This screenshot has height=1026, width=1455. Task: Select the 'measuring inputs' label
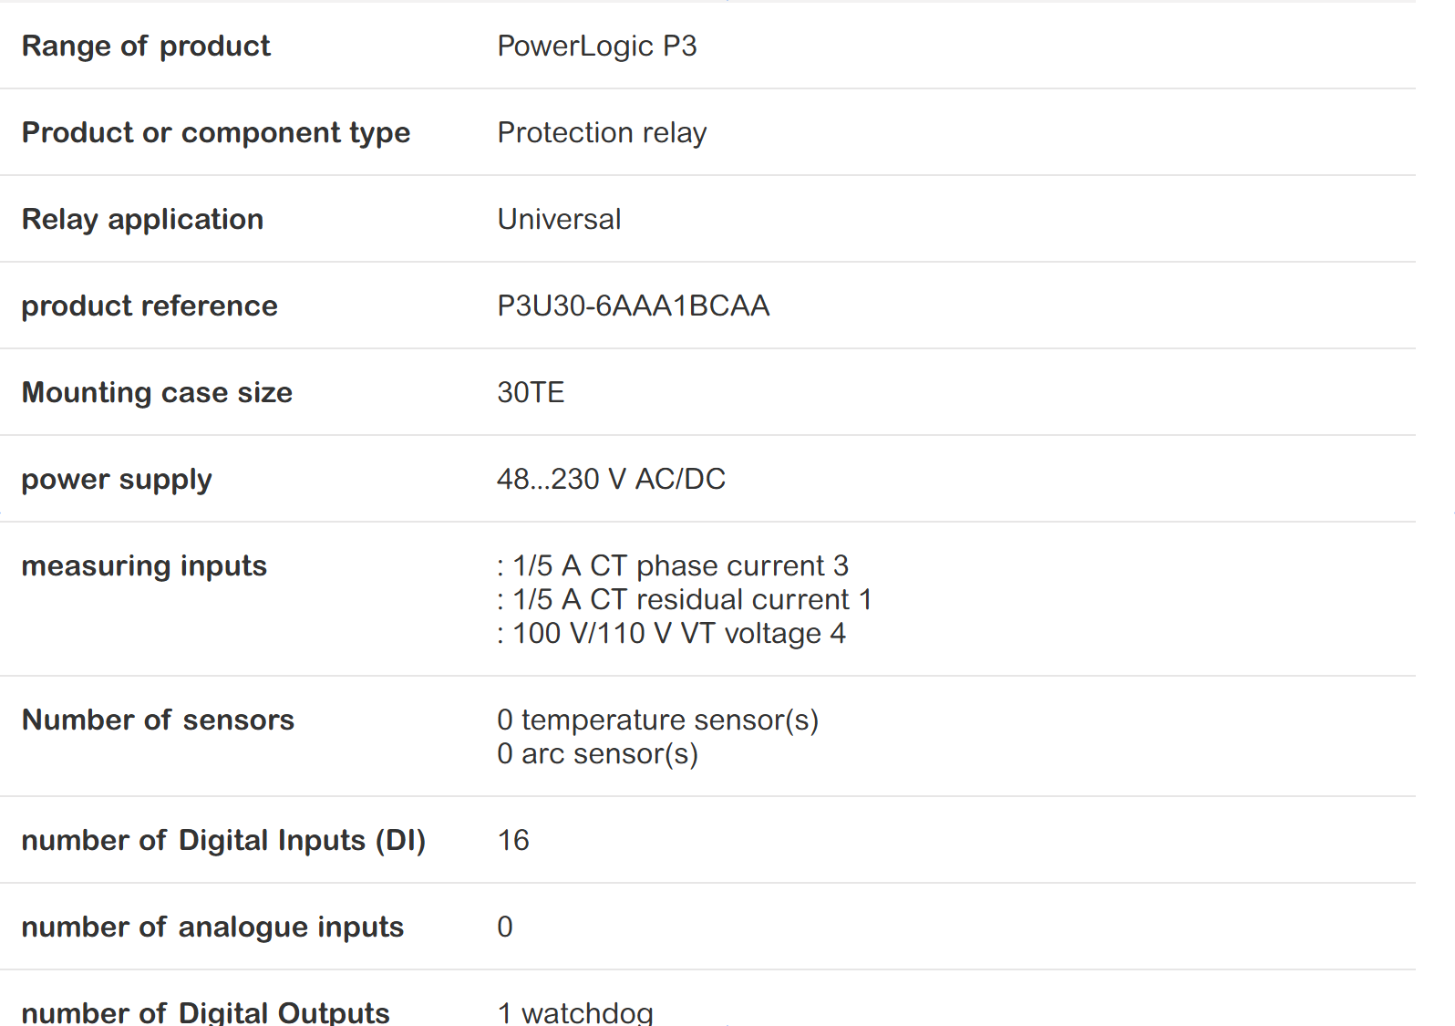point(144,565)
